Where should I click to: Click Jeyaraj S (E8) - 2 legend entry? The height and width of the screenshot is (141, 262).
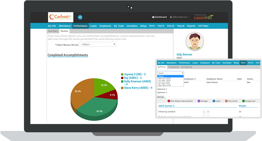pos(135,74)
